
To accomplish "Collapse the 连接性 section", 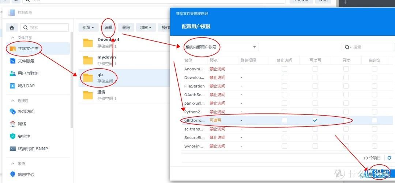I will 12,101.
